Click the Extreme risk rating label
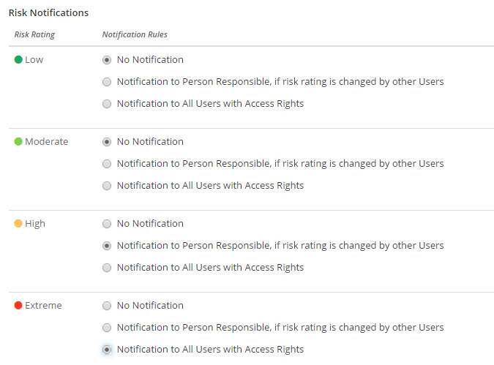494x365 pixels. pyautogui.click(x=43, y=305)
